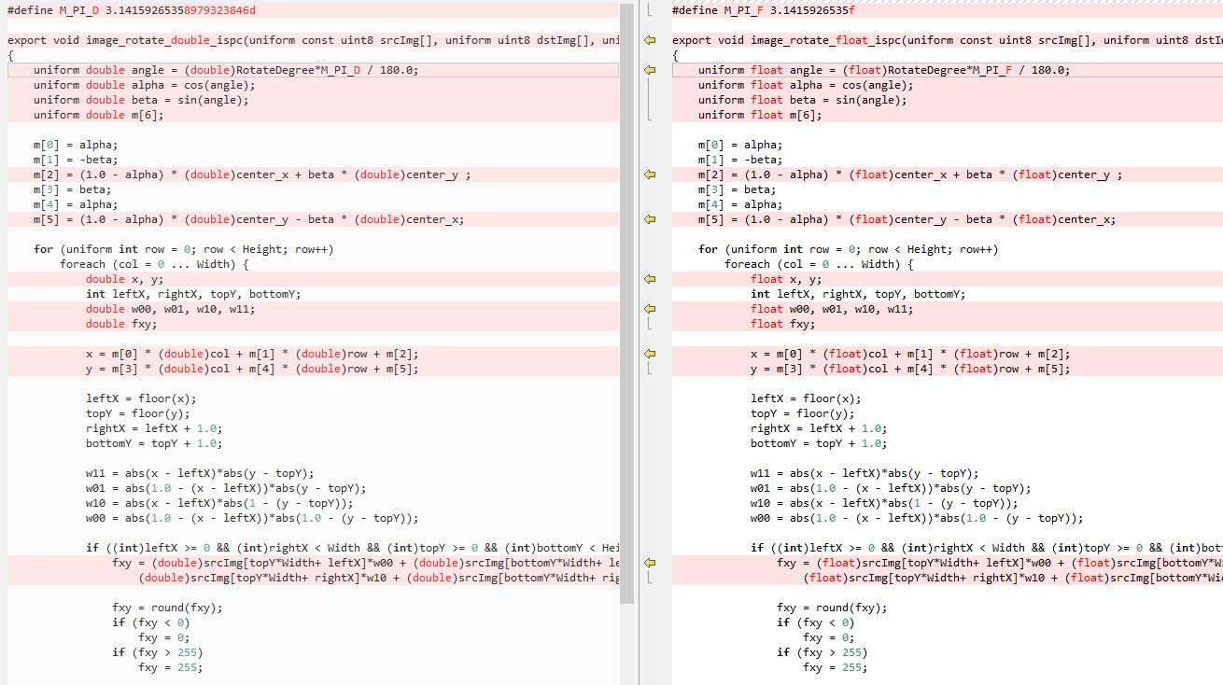Click 'int leftX, rightX, topY, bottomY;' in float pane
1223x685 pixels.
point(858,294)
